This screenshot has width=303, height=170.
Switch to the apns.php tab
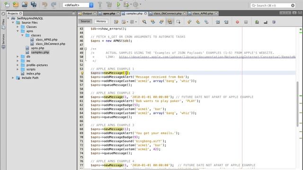pos(109,14)
